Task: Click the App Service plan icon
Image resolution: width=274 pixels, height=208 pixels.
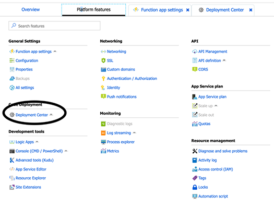Action: [x=195, y=96]
